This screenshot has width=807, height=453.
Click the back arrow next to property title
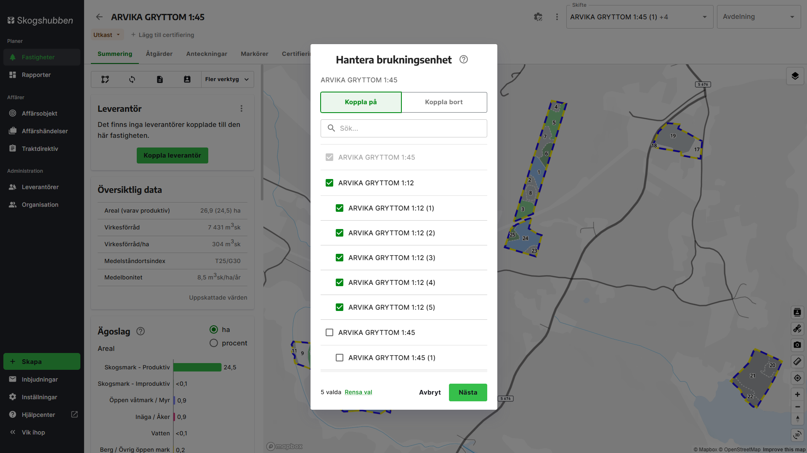(99, 17)
